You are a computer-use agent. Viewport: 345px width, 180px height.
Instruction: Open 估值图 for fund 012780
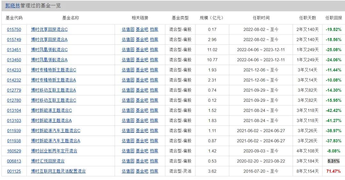pos(128,100)
